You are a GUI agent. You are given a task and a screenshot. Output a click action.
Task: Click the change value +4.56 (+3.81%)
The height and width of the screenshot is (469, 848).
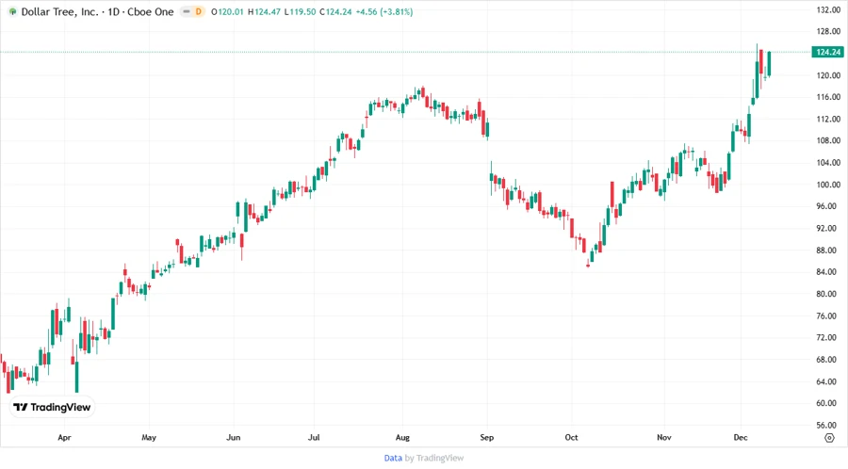(x=384, y=11)
